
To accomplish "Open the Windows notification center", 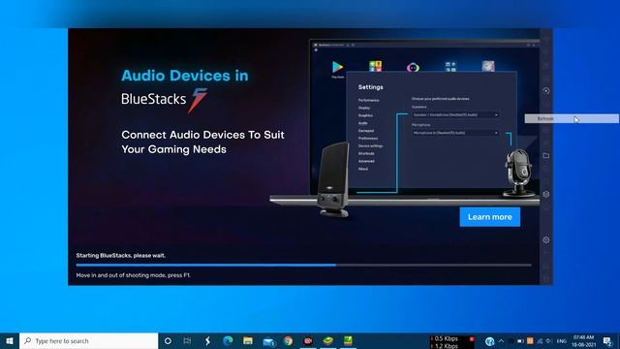I will pyautogui.click(x=607, y=341).
